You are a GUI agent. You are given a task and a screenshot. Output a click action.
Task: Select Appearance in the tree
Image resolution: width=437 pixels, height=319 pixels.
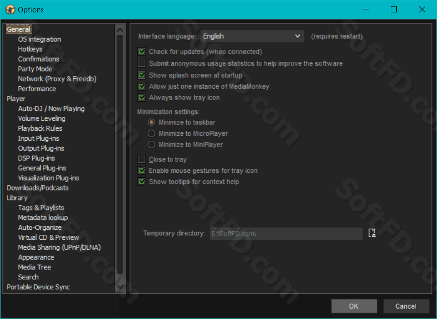(x=36, y=257)
